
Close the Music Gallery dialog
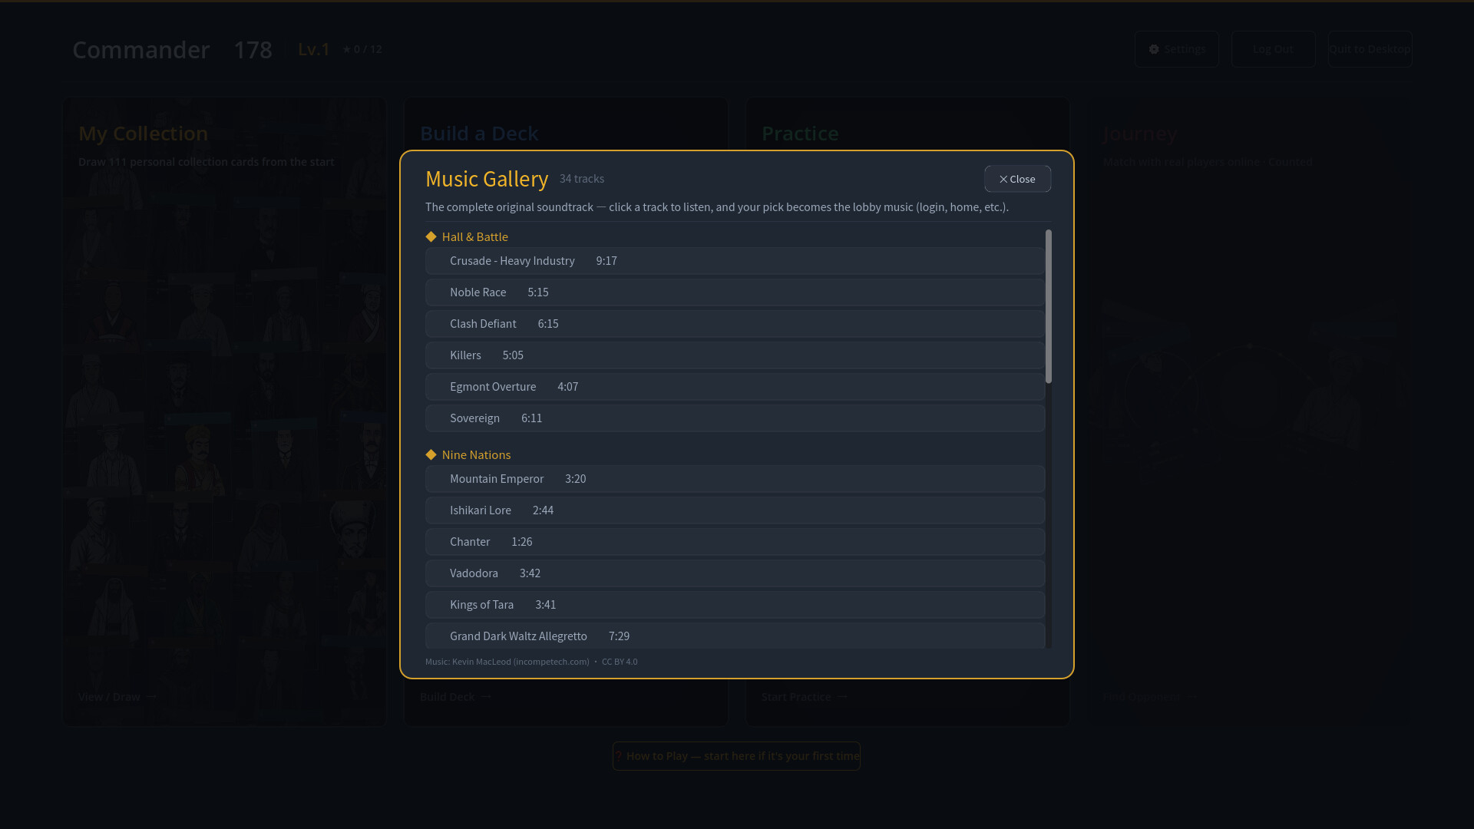pyautogui.click(x=1017, y=179)
